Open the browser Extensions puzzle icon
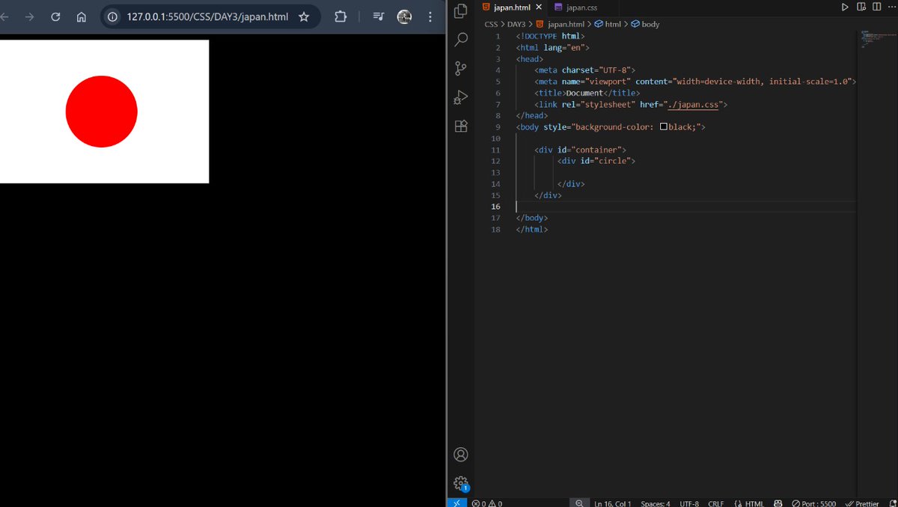898x507 pixels. coord(340,16)
